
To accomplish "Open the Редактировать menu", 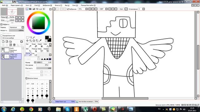I will pyautogui.click(x=17, y=5).
